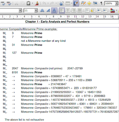Click the Font Color swatch icon

click(113, 10)
